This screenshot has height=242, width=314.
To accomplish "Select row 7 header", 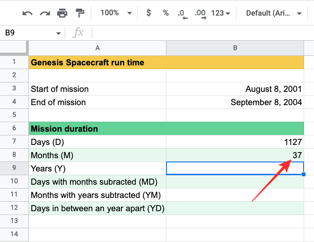I will tap(14, 142).
